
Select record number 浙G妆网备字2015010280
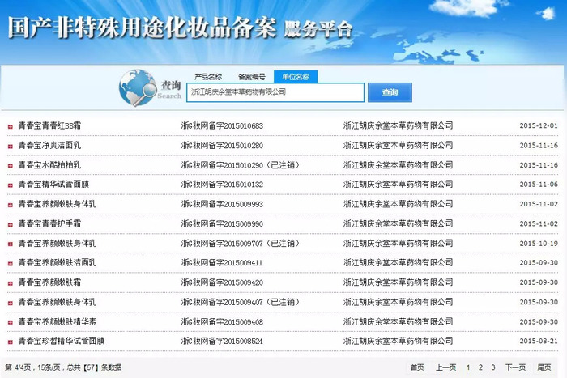pos(222,145)
